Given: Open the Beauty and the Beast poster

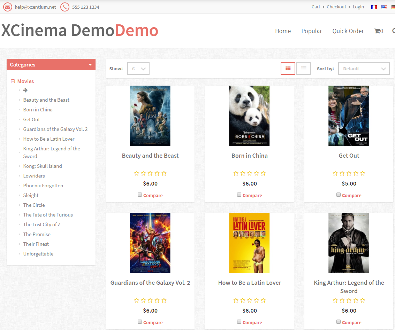Looking at the screenshot, I should pyautogui.click(x=150, y=116).
